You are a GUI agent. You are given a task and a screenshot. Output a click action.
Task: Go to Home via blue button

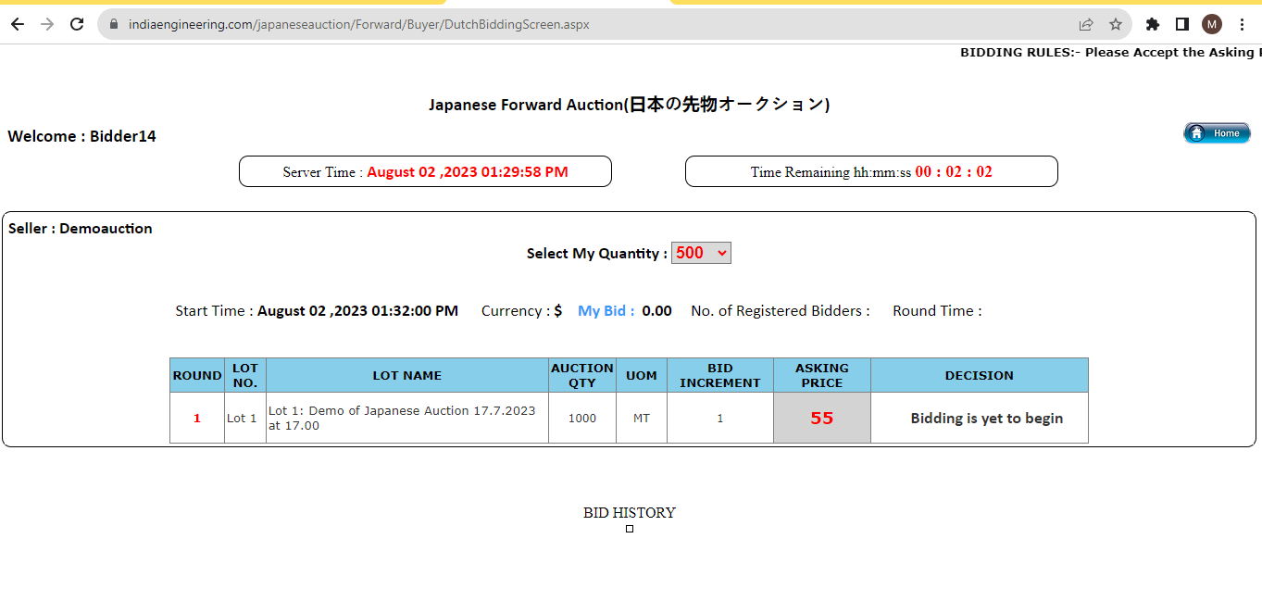(1217, 133)
